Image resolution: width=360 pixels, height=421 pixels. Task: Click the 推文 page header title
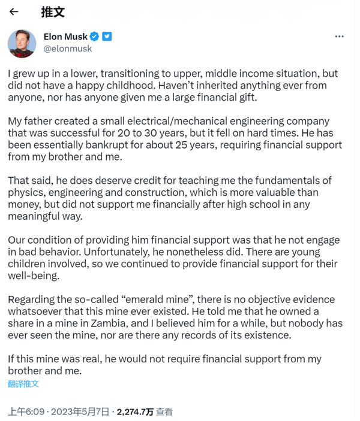coord(53,11)
